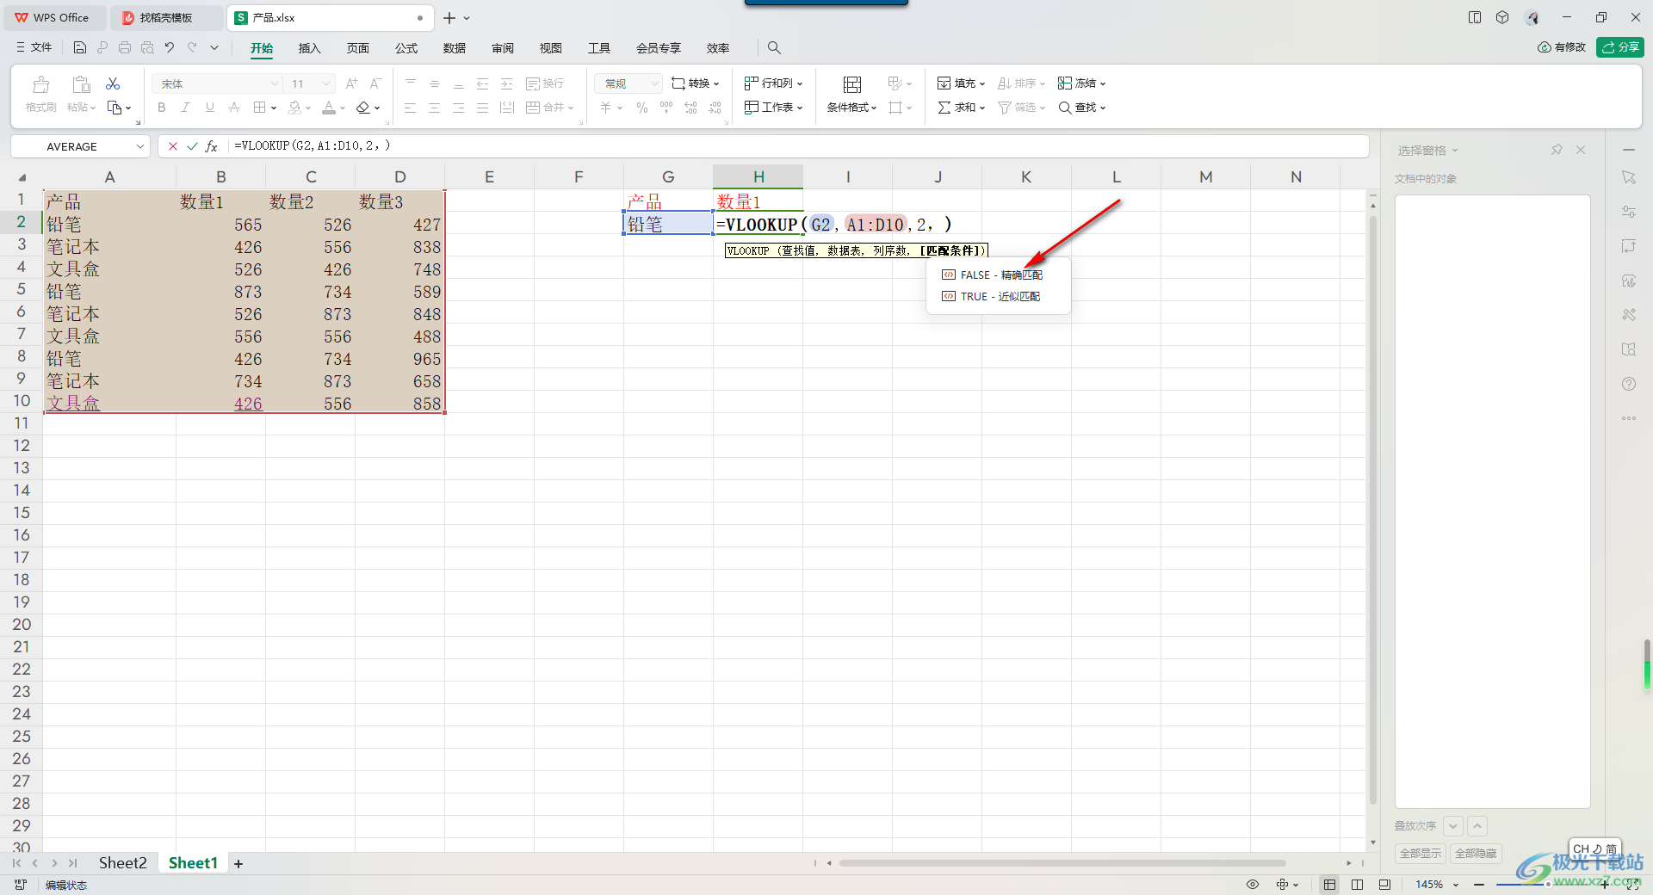
Task: Click the select-all triangle corner
Action: [x=22, y=177]
